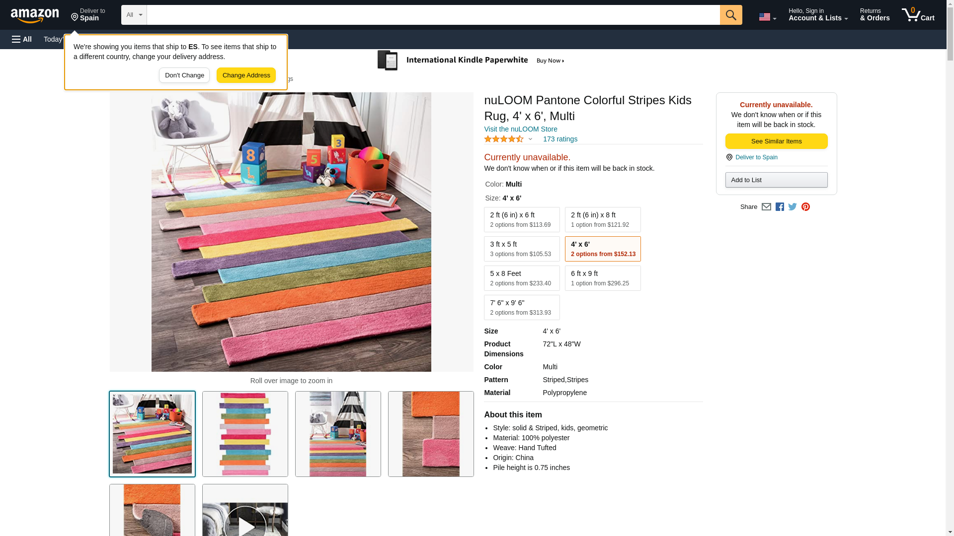Select the 3 ft x 5 ft size option

point(522,249)
